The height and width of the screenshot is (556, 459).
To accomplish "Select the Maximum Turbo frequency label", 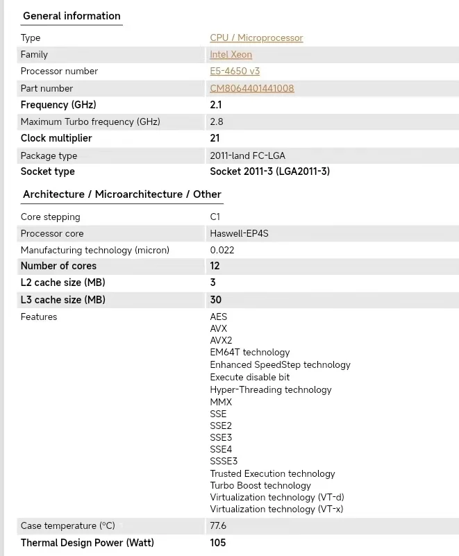I will pos(90,121).
